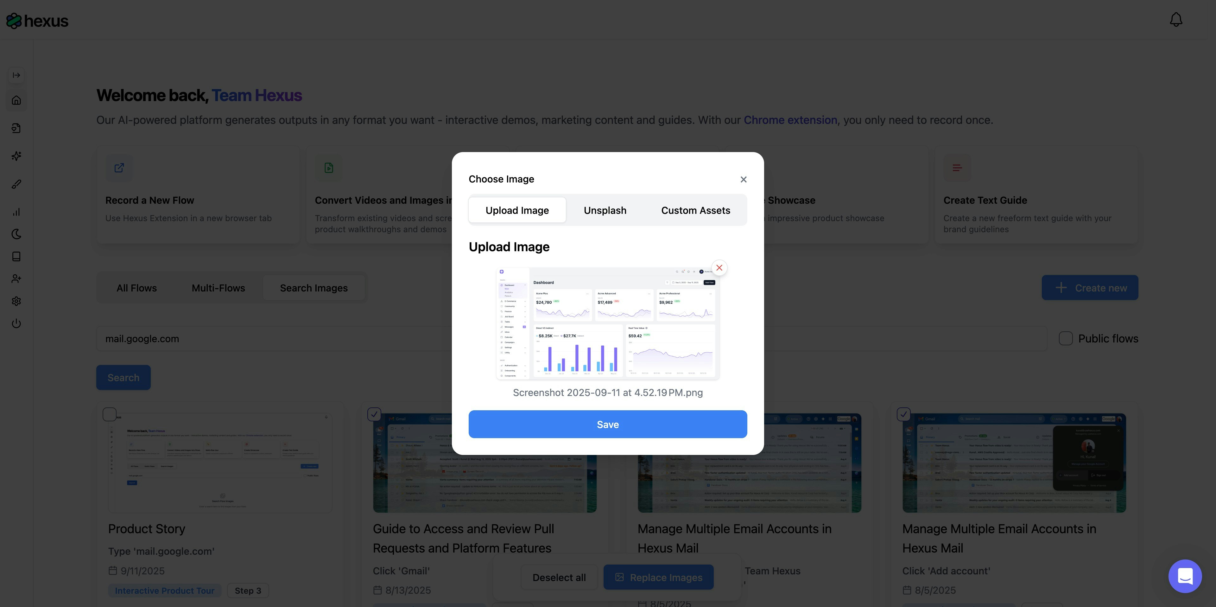
Task: Go to Home in the sidebar
Action: click(x=16, y=100)
